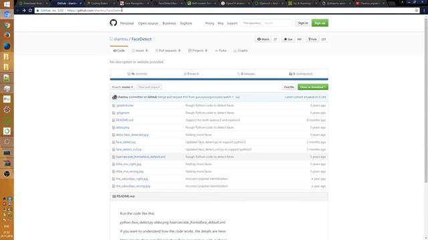Open the Projects tab
This screenshot has width=428, height=240.
[x=198, y=51]
